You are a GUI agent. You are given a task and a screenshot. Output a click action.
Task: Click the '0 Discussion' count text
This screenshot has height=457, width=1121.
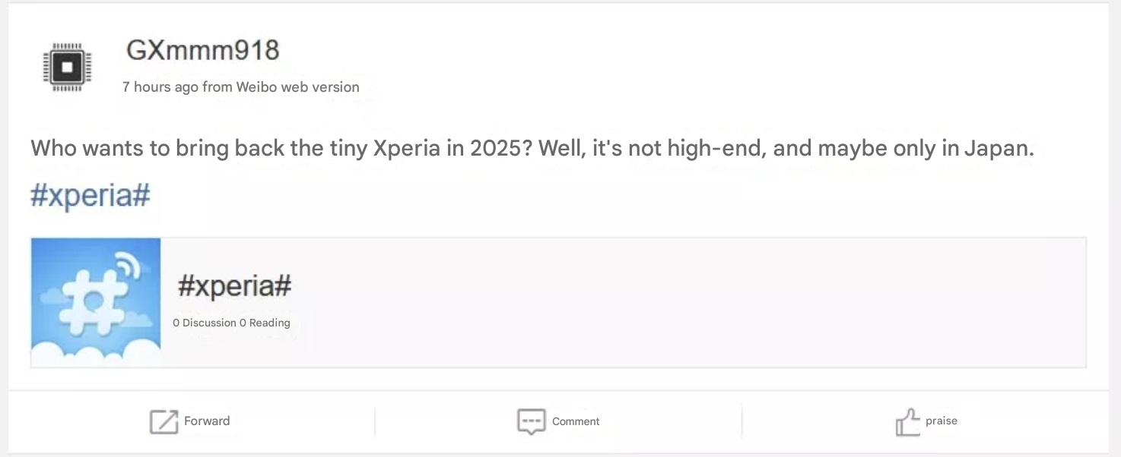click(x=205, y=323)
